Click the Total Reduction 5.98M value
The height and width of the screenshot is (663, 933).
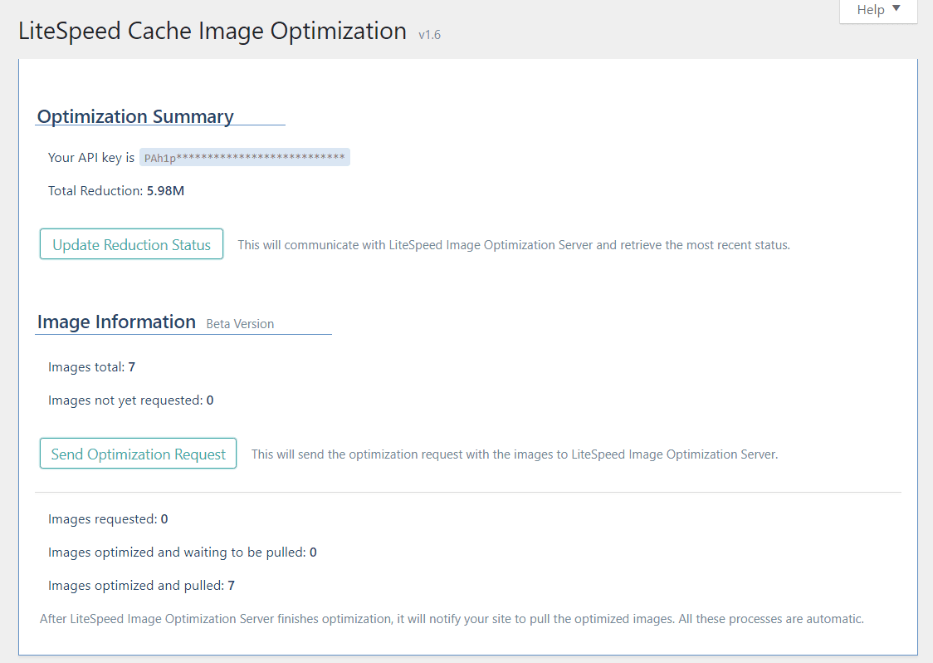(x=165, y=191)
